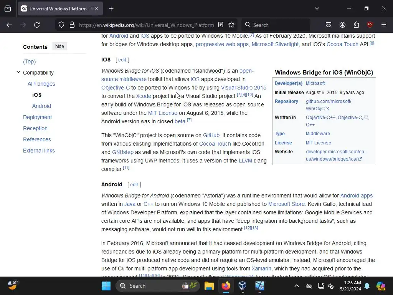Open Objective-C++ link in infobox
This screenshot has height=295, width=393.
tap(320, 118)
